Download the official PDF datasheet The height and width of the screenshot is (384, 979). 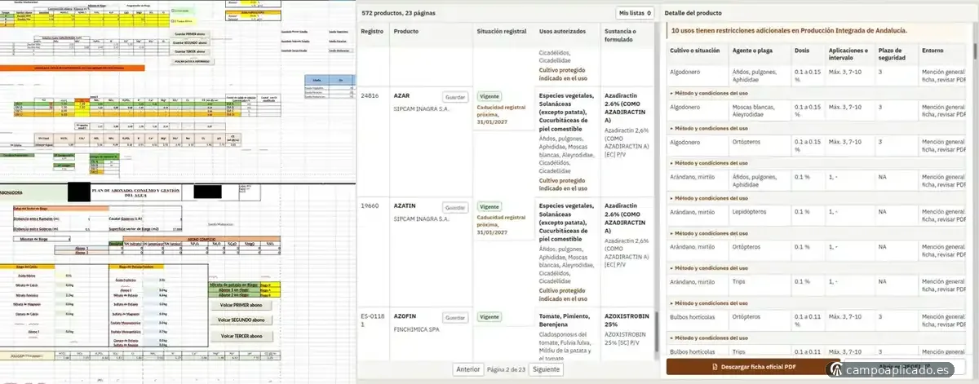(753, 367)
